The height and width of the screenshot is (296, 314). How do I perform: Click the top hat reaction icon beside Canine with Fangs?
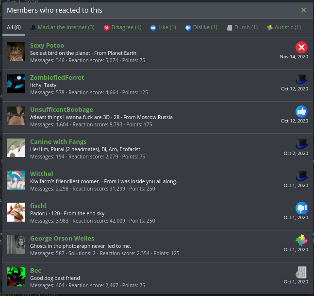pyautogui.click(x=301, y=143)
